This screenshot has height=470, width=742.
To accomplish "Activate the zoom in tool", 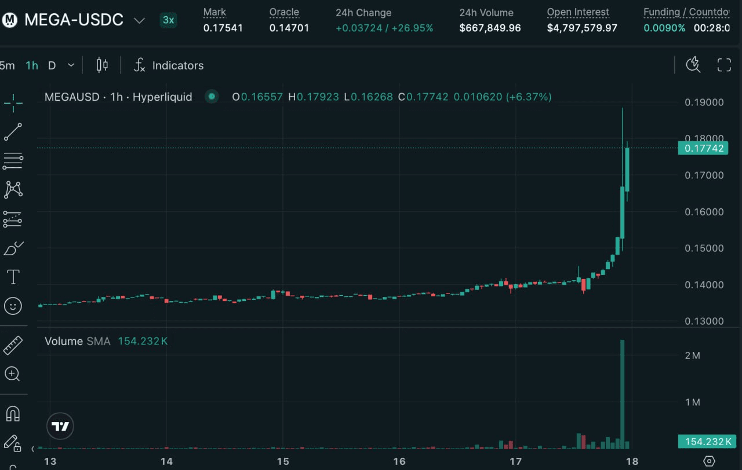I will [13, 374].
